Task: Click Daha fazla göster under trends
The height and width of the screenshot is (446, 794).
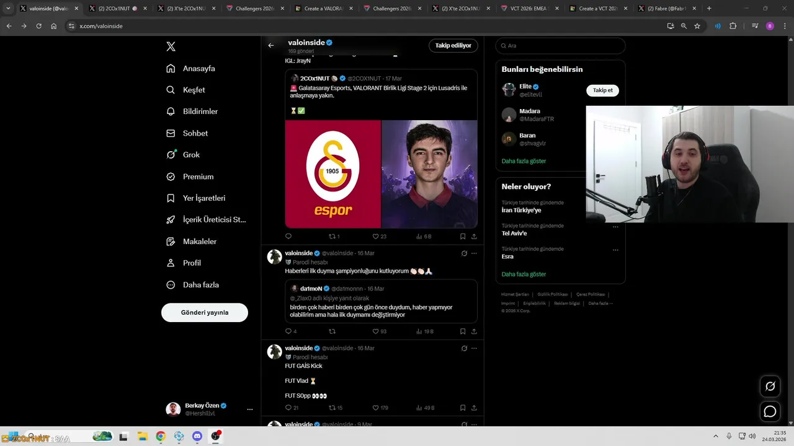Action: tap(524, 274)
